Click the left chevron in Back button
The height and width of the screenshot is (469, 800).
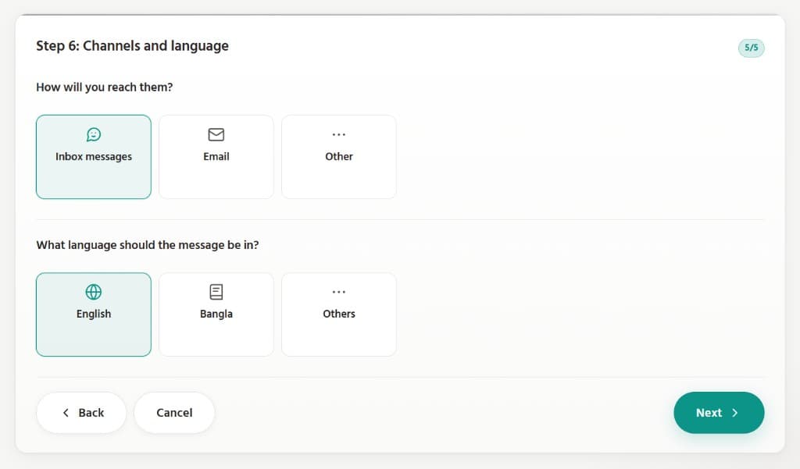click(66, 413)
